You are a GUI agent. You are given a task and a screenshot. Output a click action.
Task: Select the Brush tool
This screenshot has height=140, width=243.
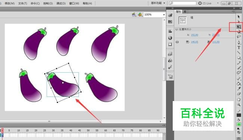pyautogui.click(x=239, y=68)
